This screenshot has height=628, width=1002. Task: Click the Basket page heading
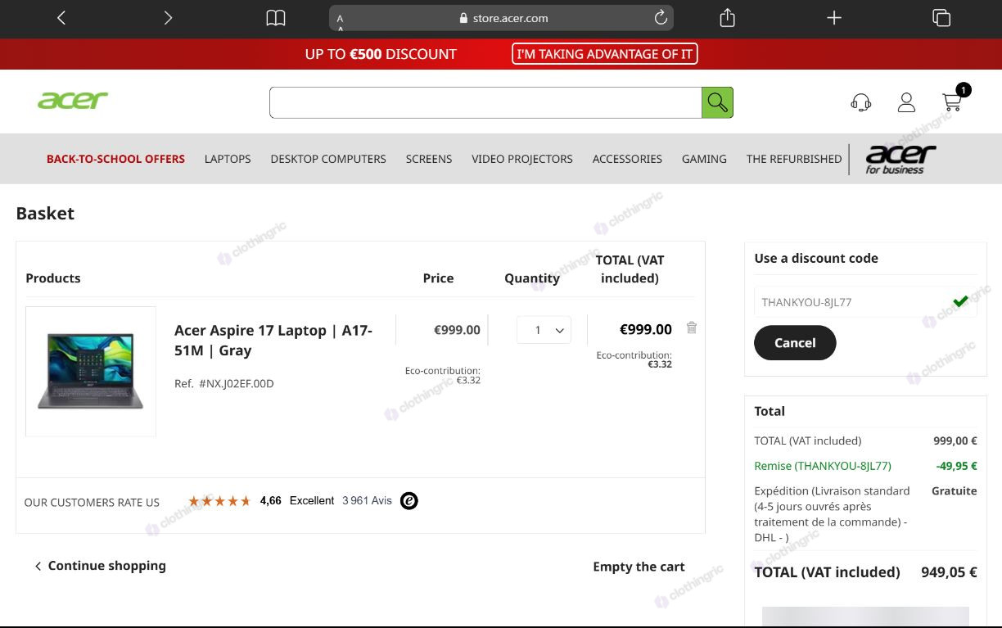pyautogui.click(x=45, y=214)
